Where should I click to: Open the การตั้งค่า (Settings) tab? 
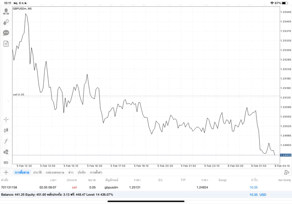click(96, 173)
